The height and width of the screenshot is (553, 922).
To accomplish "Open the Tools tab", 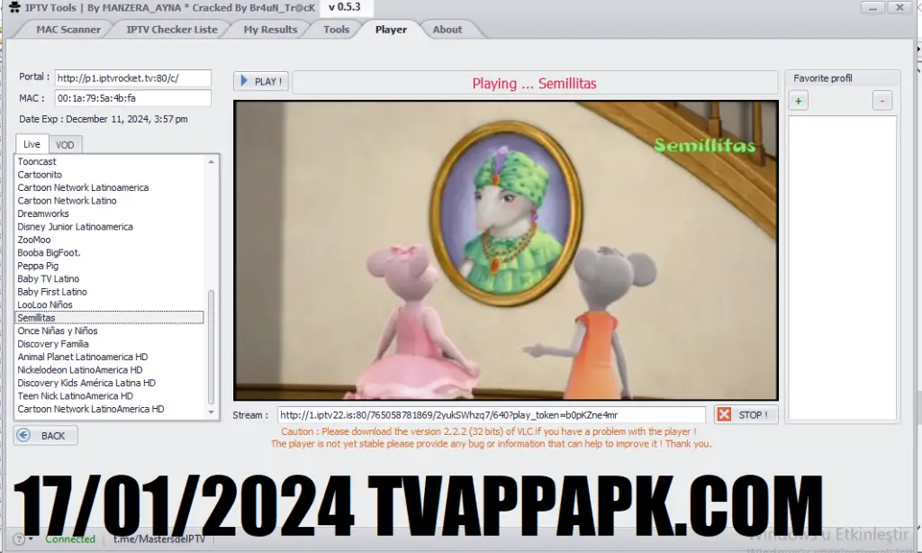I will tap(337, 30).
